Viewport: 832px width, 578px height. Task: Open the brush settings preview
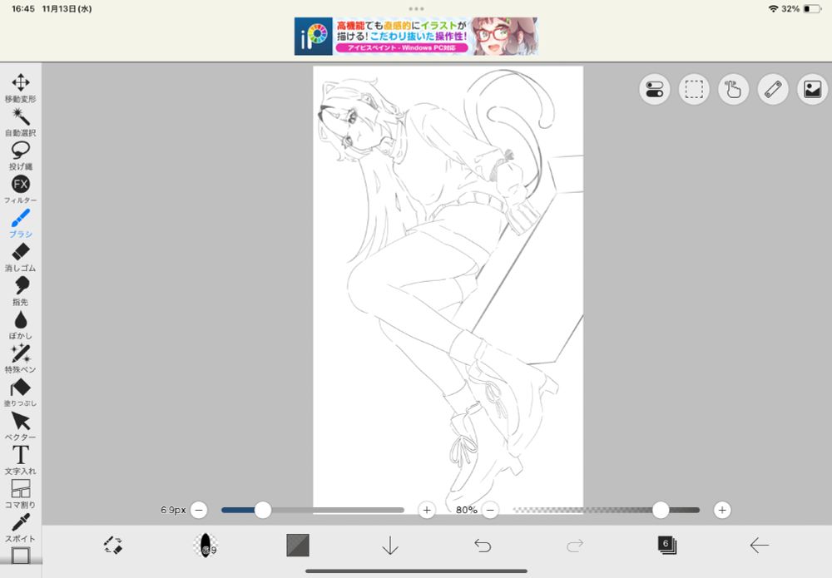[206, 545]
